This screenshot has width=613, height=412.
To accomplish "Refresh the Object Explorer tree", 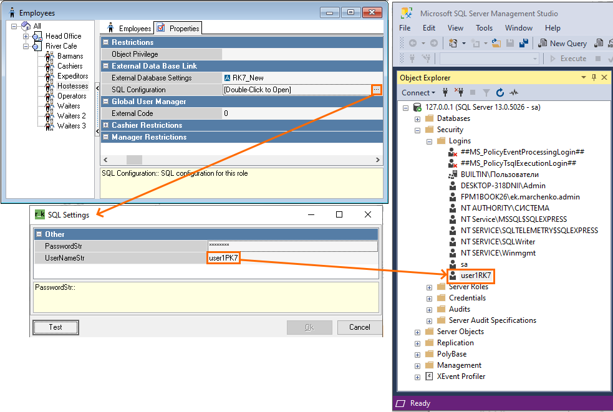I will click(500, 93).
